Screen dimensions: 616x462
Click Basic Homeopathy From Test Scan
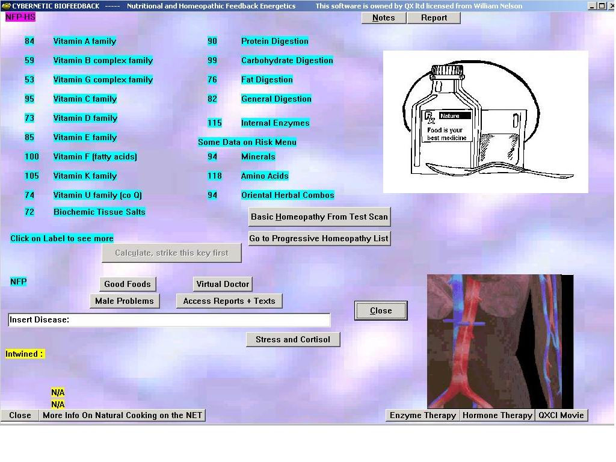(319, 217)
